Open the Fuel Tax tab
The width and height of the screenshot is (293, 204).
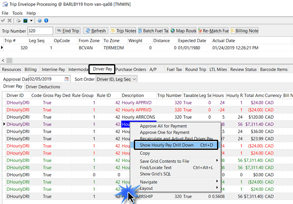(174, 69)
